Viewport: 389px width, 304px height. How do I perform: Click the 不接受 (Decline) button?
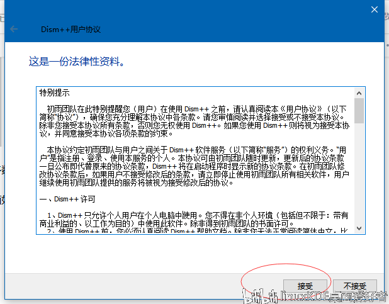click(355, 286)
